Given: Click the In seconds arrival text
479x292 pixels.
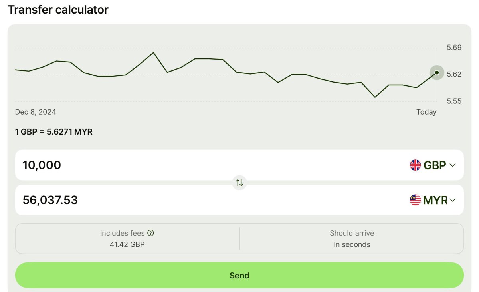Looking at the screenshot, I should pos(352,244).
